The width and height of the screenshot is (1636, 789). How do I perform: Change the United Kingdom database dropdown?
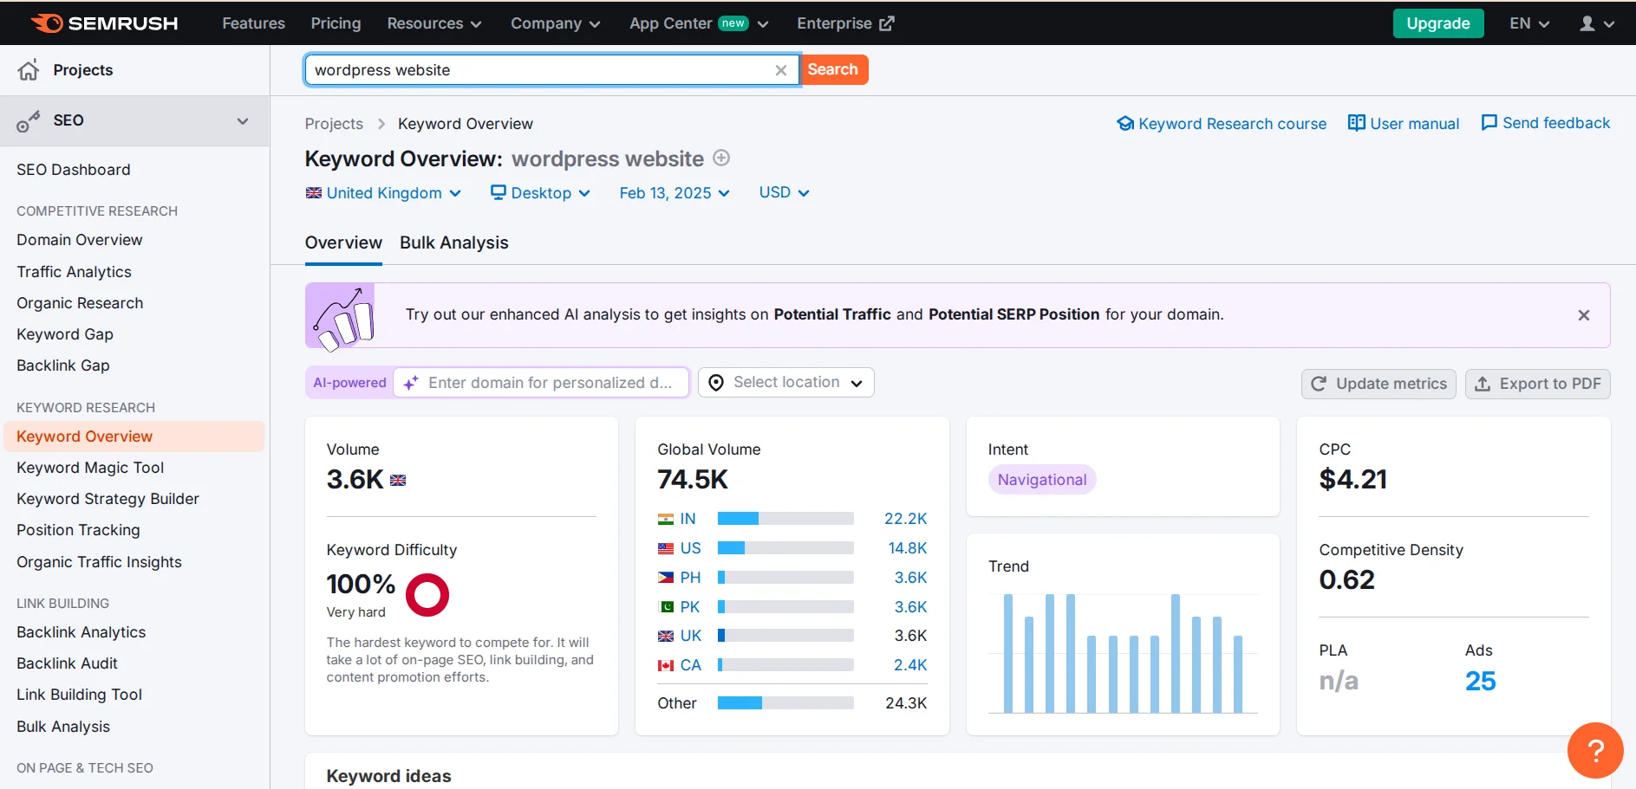(x=383, y=193)
